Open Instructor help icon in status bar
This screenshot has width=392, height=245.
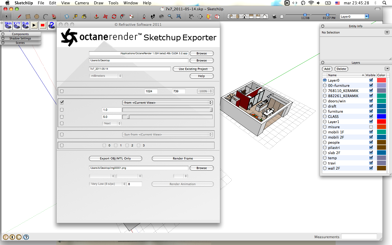pos(26,237)
